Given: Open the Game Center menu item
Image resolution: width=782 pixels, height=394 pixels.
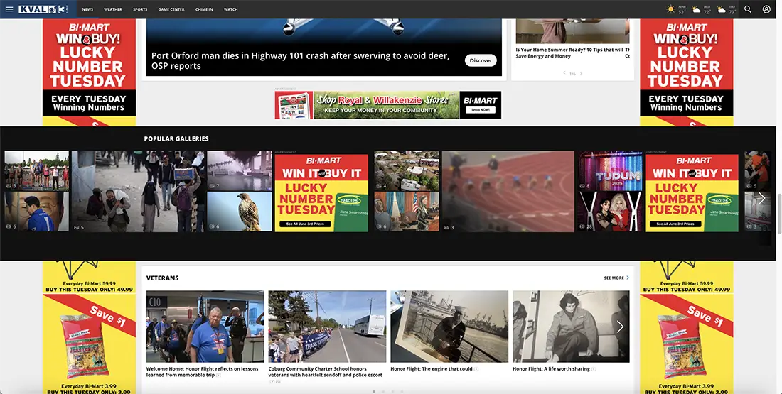Looking at the screenshot, I should coord(171,9).
